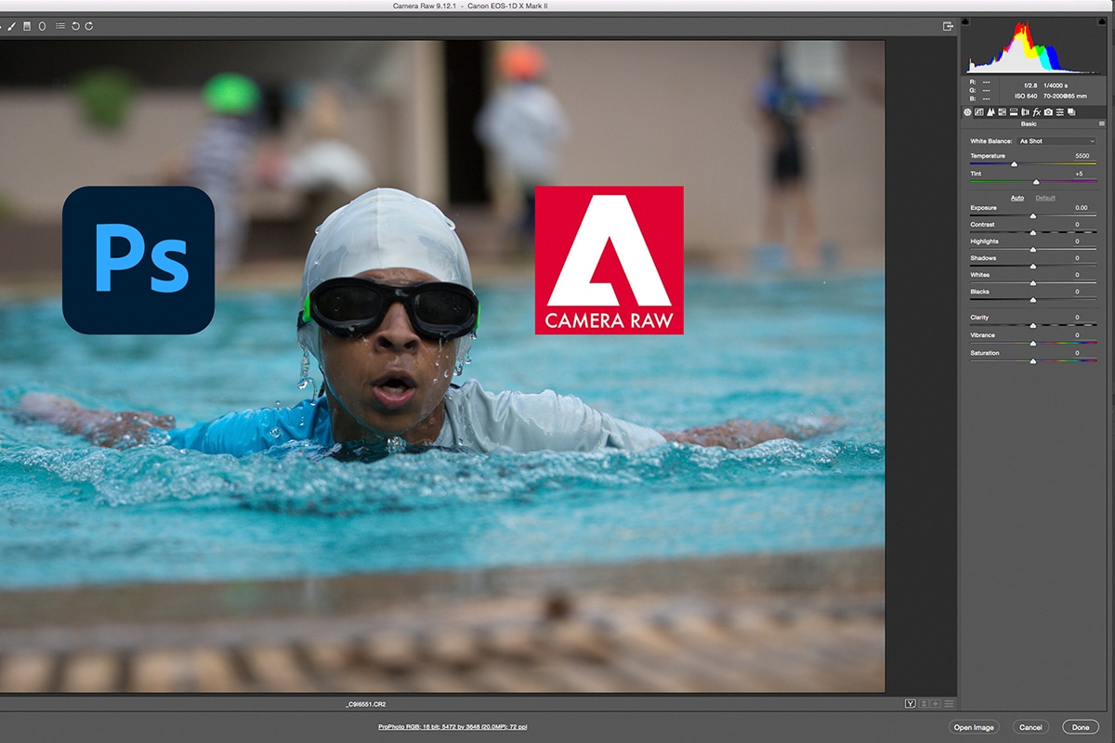Toggle before/after preview view (Y button)
This screenshot has height=743, width=1115.
tap(911, 704)
